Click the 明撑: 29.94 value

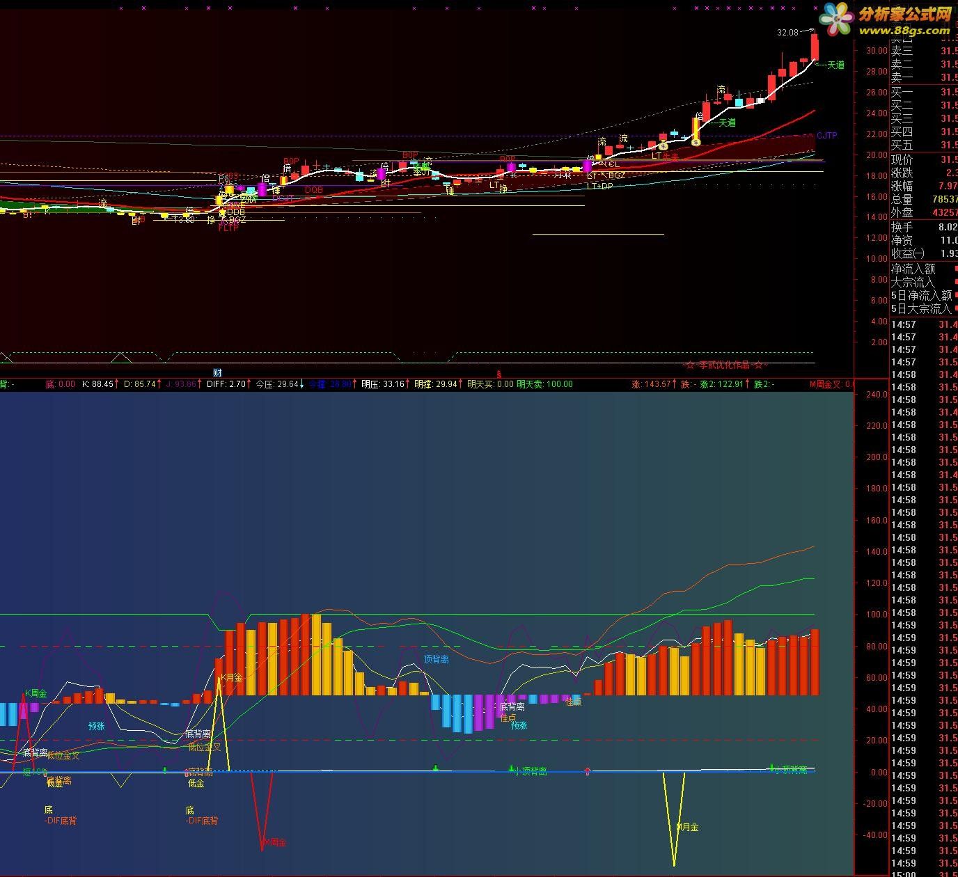click(x=436, y=384)
